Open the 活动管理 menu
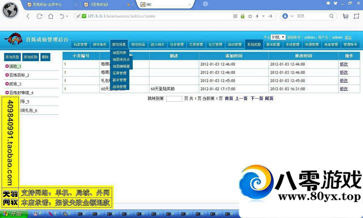Screen dimensions: 363x218 (235, 45)
